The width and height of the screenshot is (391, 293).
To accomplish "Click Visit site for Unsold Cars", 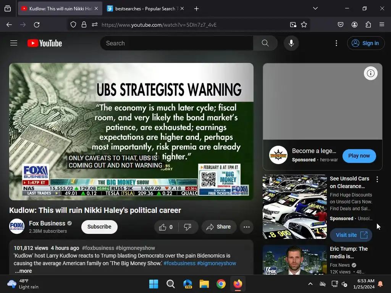I will click(x=351, y=235).
